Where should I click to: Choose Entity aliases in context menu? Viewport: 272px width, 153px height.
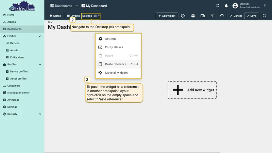click(118, 47)
